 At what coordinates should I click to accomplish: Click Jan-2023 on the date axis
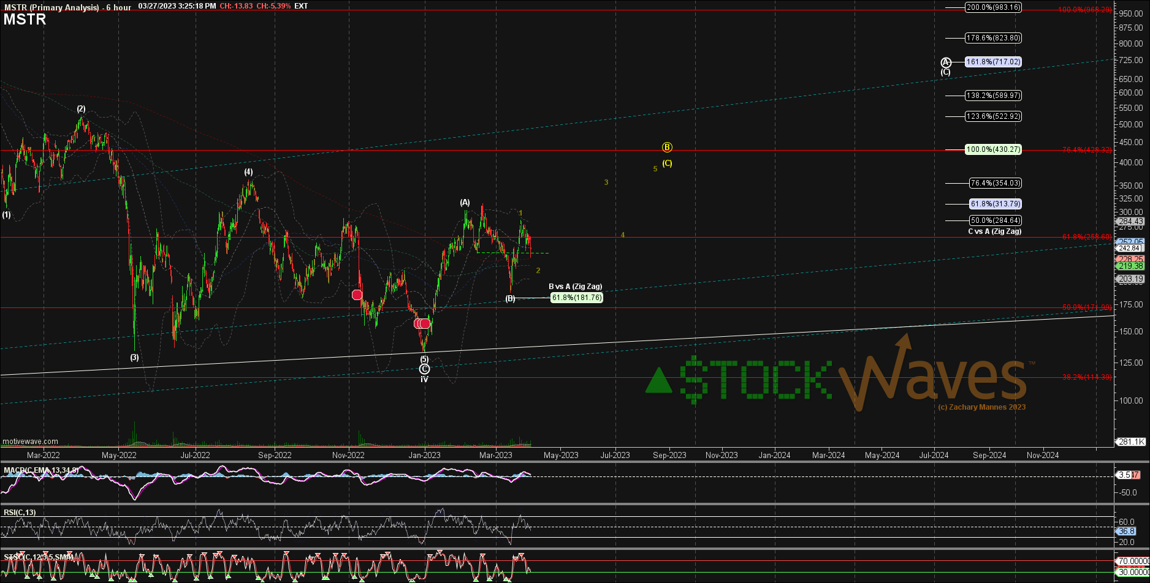424,455
